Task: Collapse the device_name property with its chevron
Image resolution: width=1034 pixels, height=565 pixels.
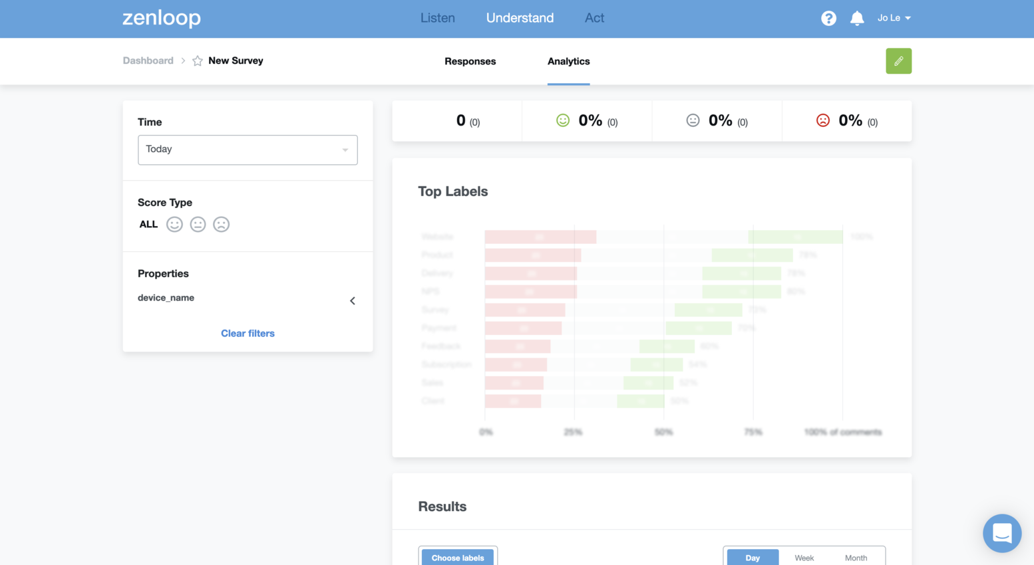Action: 353,300
